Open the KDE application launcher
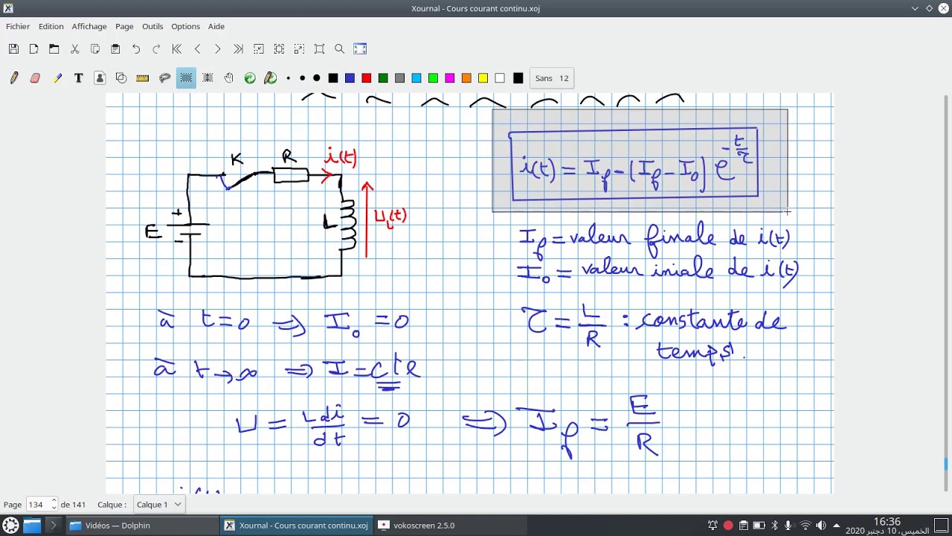 10,526
